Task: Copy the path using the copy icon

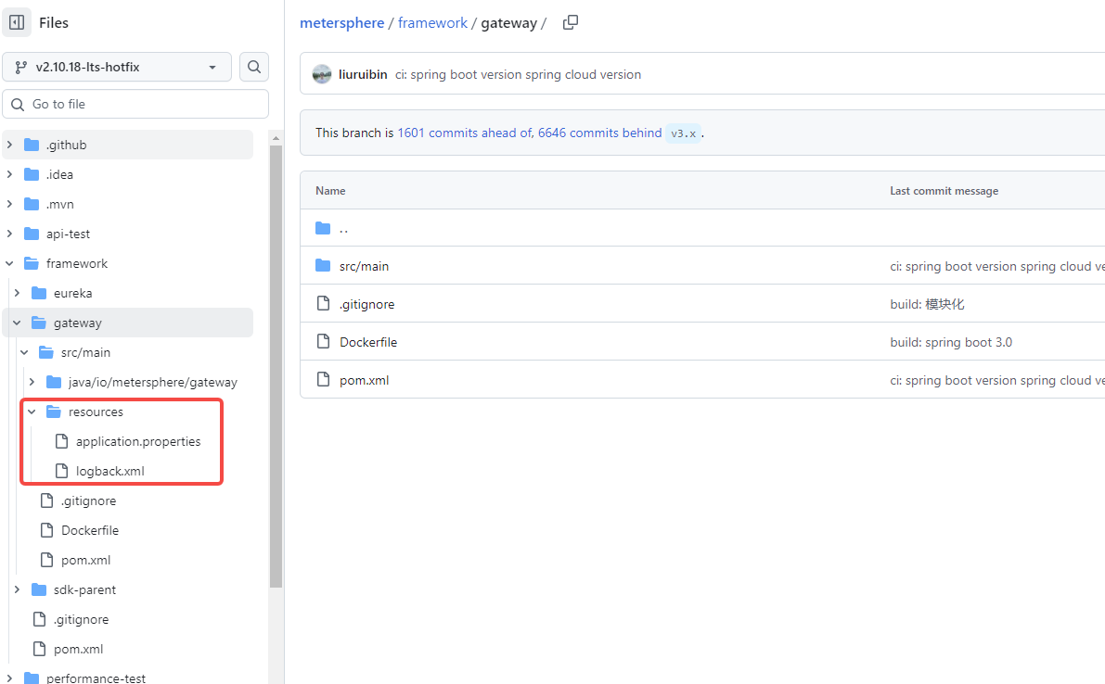Action: pyautogui.click(x=571, y=22)
